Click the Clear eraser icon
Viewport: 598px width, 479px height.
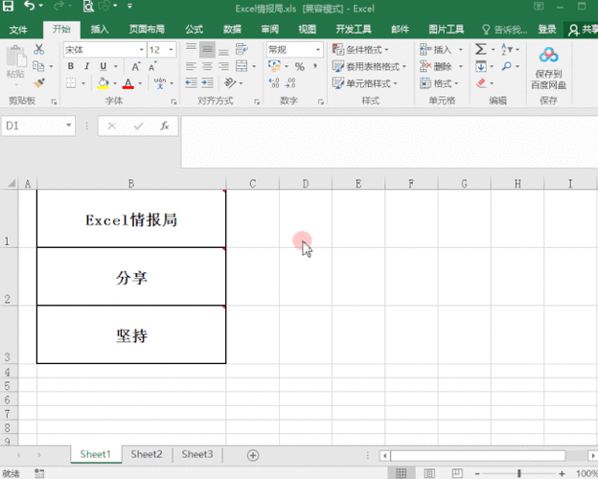click(481, 82)
